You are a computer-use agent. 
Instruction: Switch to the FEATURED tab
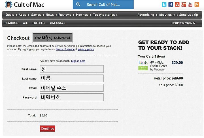pyautogui.click(x=11, y=23)
